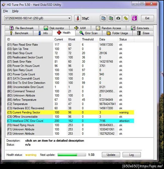This screenshot has width=164, height=169.
Task: Select the (BC) Command Timeout row
Action: point(70,91)
